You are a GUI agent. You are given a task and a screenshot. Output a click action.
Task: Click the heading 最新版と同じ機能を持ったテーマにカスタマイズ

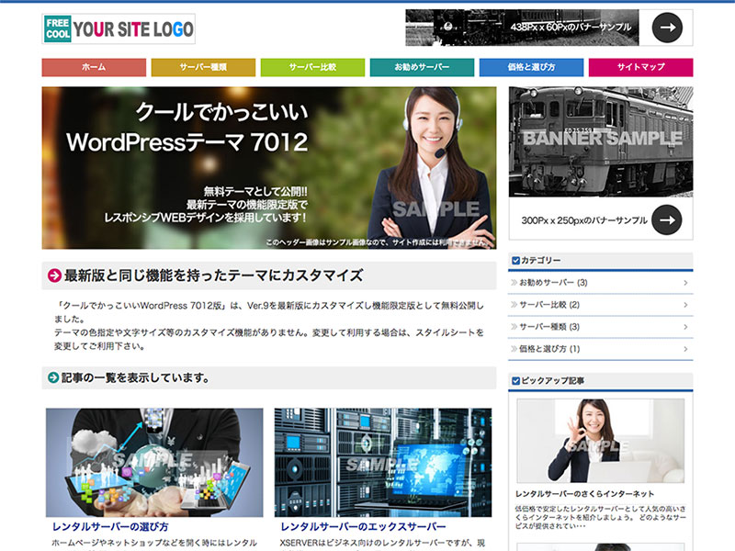point(214,275)
